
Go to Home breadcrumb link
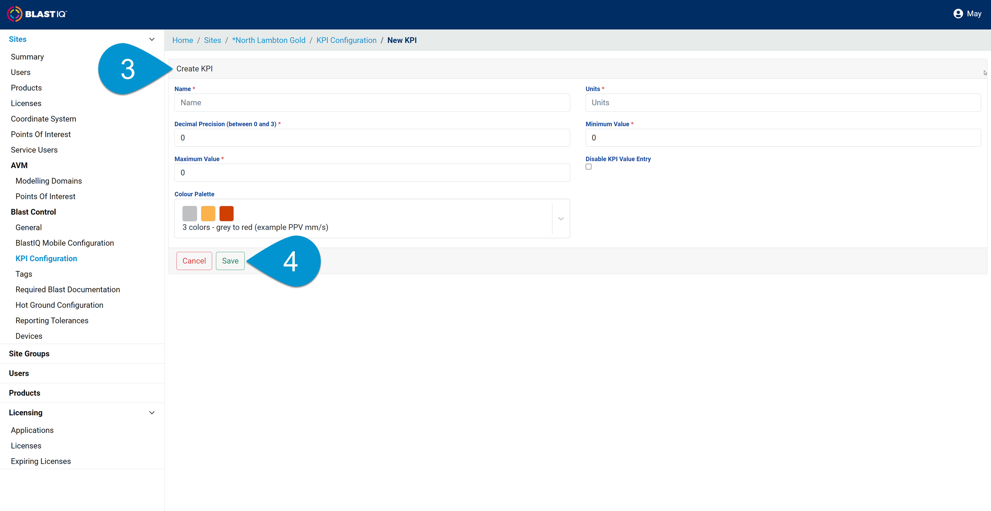[x=183, y=40]
